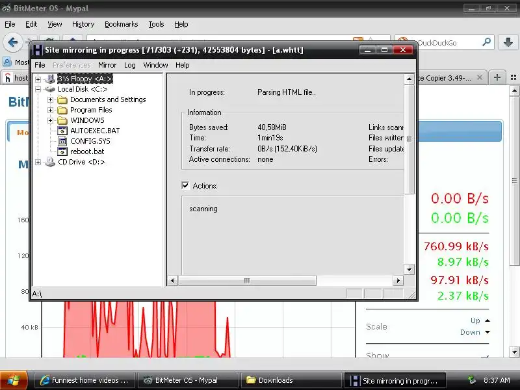Click the host tab in browser
The image size is (520, 390).
[x=17, y=77]
